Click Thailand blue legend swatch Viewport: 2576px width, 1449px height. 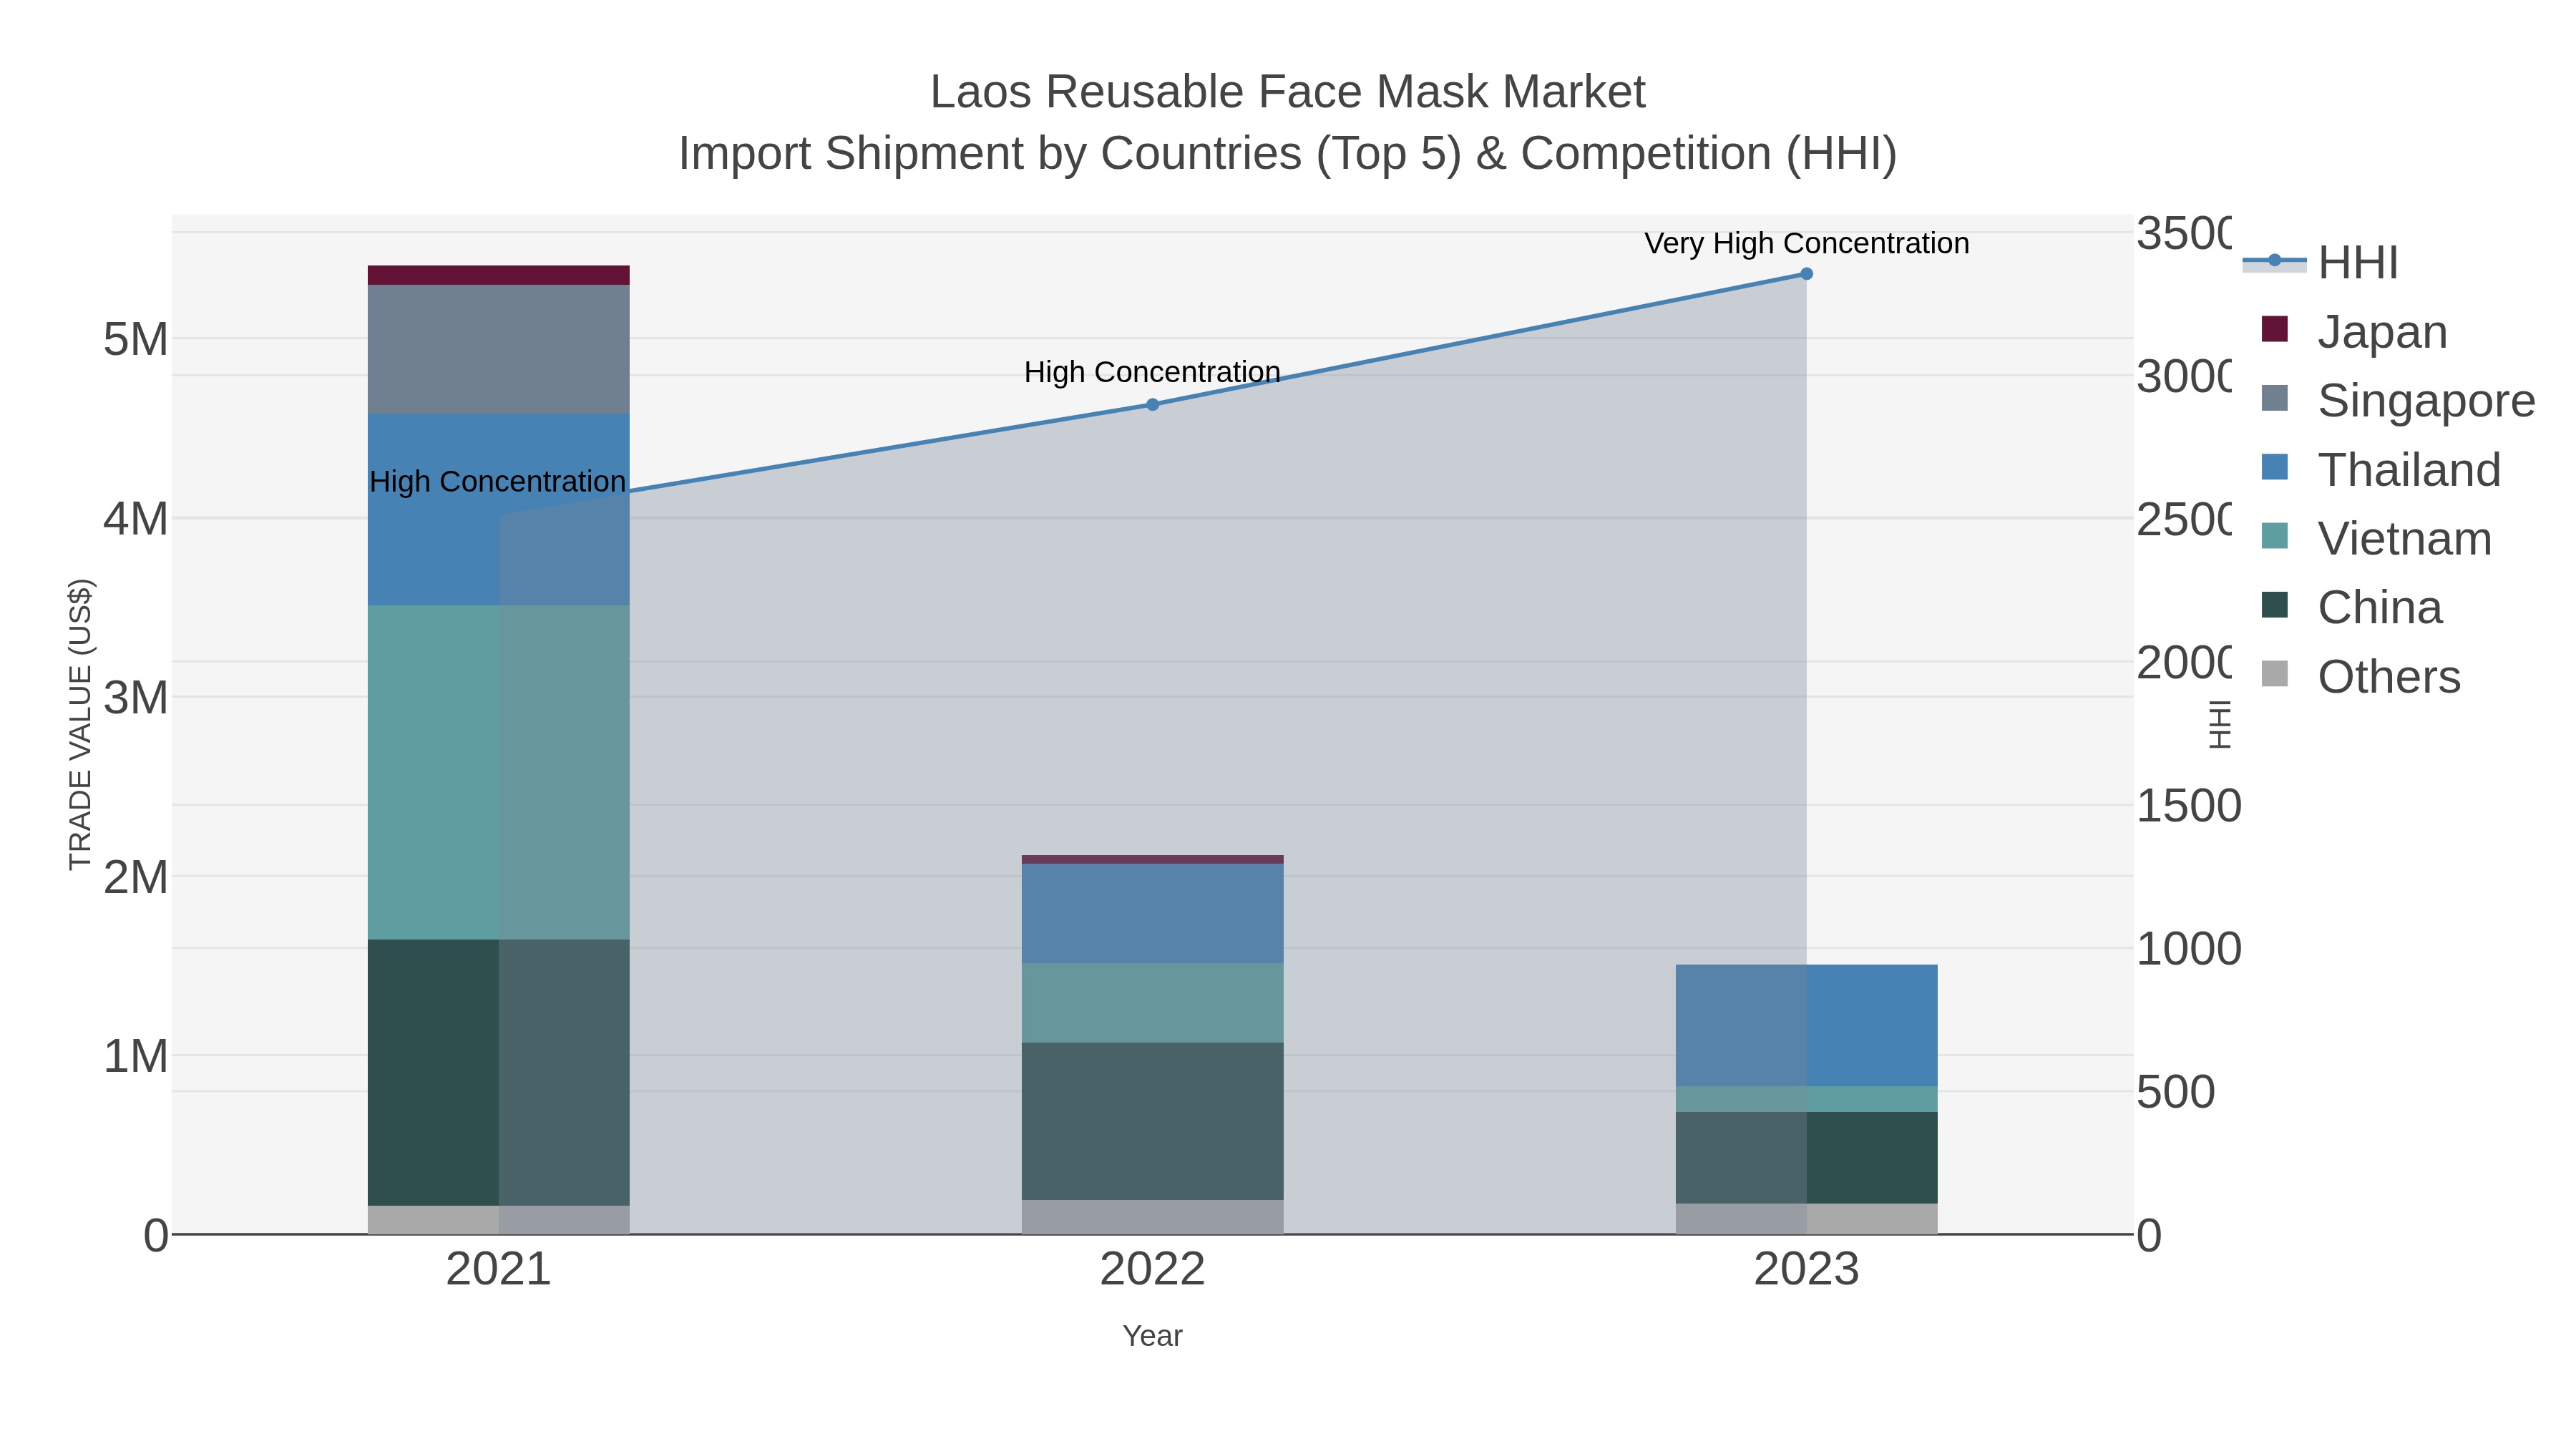(2275, 467)
